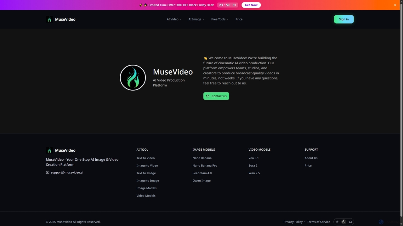Open Text to Image footer link

(x=146, y=173)
